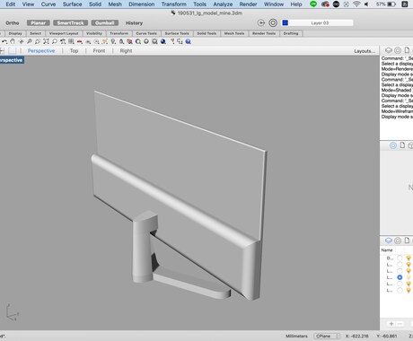Click the circle icon above the layer list
Image resolution: width=413 pixels, height=341 pixels.
click(398, 240)
